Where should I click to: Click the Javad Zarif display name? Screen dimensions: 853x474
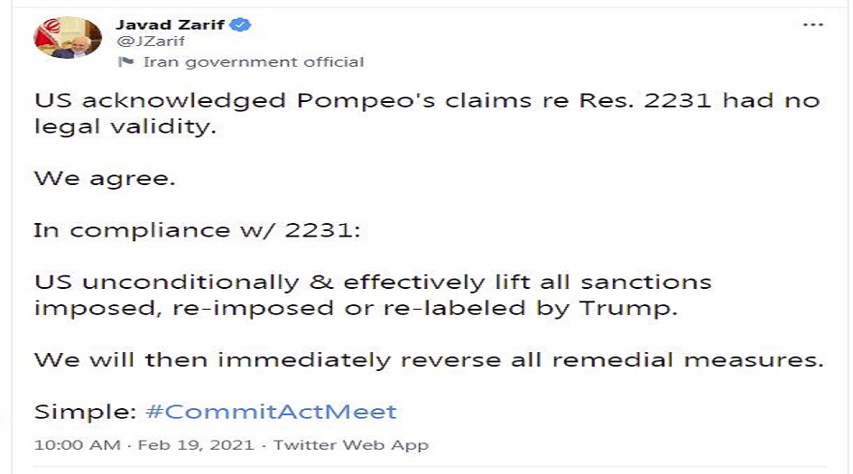click(x=170, y=24)
